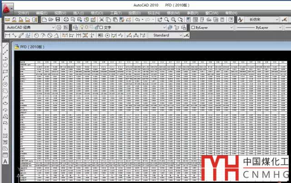This screenshot has width=291, height=183.
Task: Select the Ellipse draw tool
Action: (x=5, y=103)
